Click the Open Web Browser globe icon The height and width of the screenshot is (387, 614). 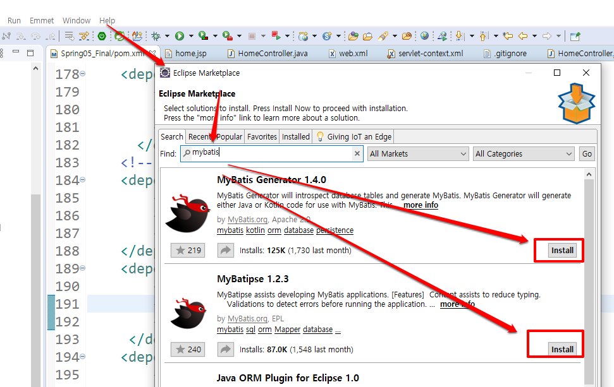click(424, 36)
